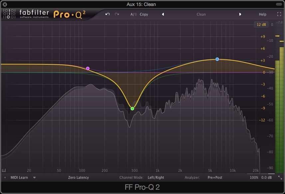Toggle the MIDI Learn indicator dot
Viewport: 285px width, 194px height.
pyautogui.click(x=5, y=177)
